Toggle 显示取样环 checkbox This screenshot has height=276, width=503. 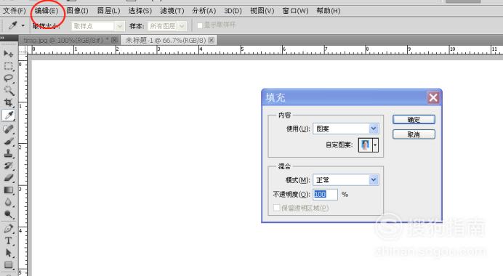pos(200,25)
